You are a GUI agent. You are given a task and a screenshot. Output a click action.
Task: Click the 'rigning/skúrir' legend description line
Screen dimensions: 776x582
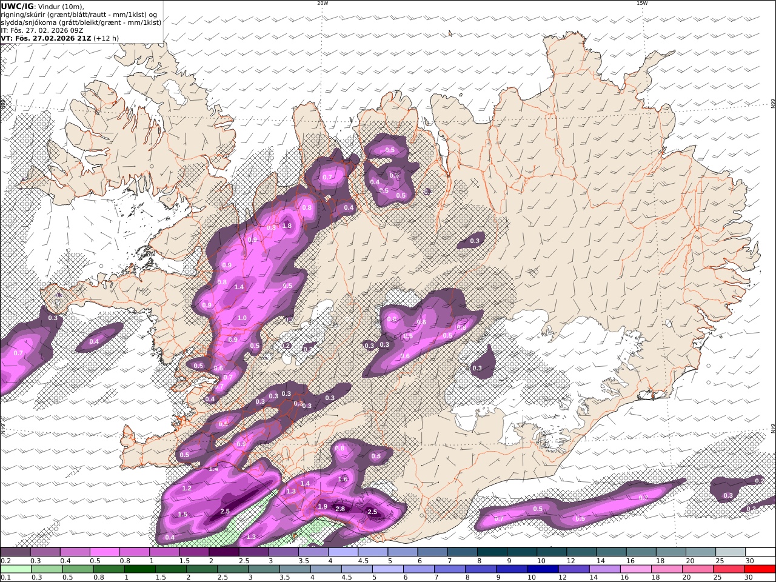(79, 15)
